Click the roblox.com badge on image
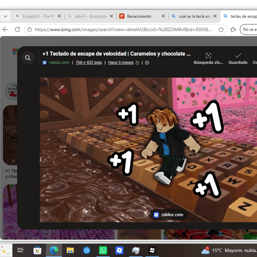This screenshot has height=257, width=257. 169,215
